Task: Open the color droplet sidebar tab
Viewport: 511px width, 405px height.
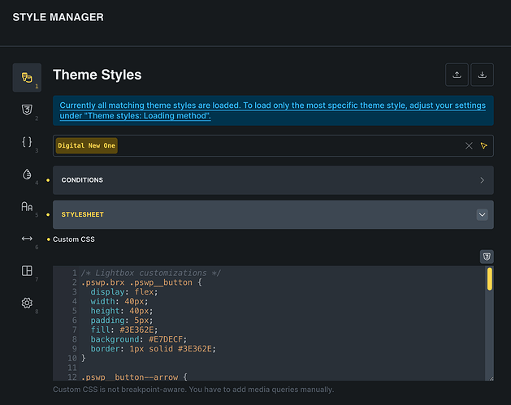Action: 27,174
